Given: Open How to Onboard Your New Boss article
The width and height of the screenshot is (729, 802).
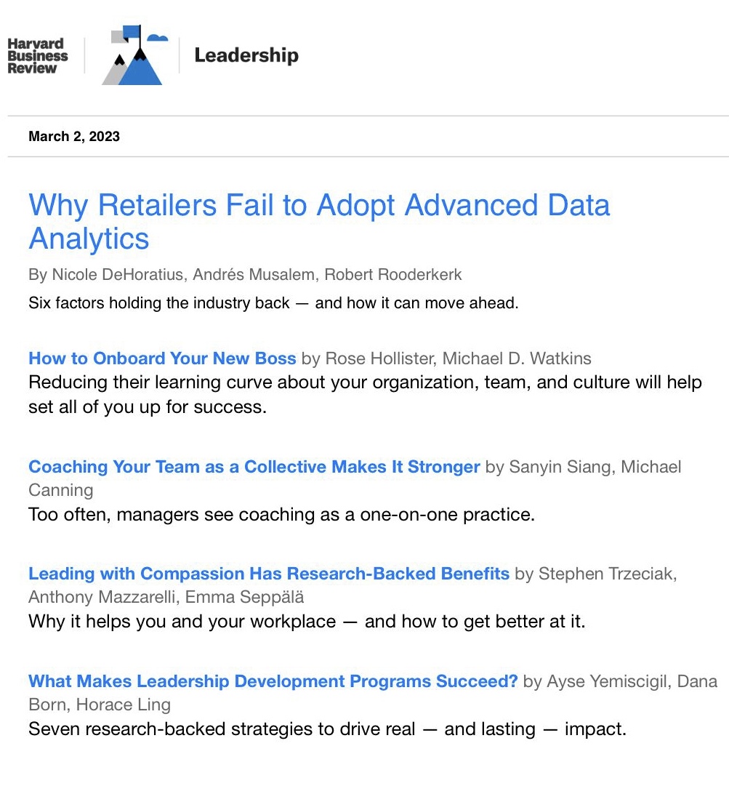Looking at the screenshot, I should point(162,358).
